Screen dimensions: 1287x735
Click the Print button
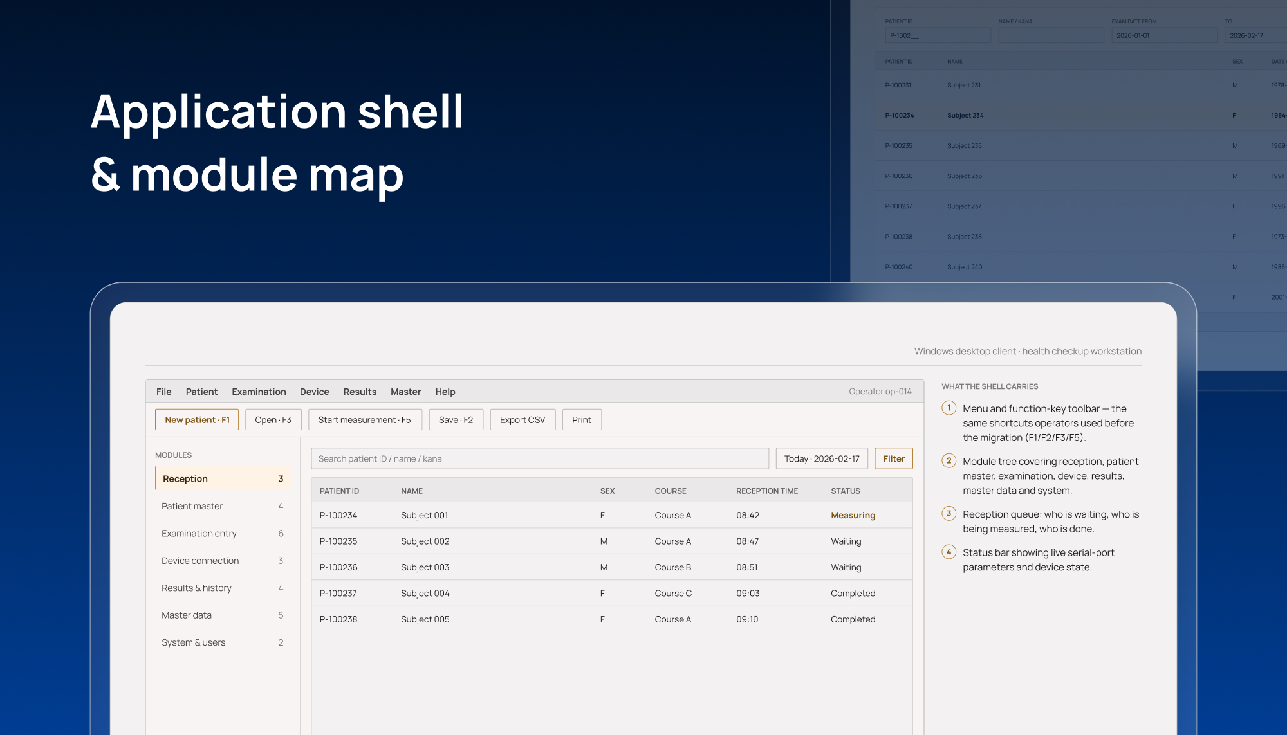click(582, 420)
